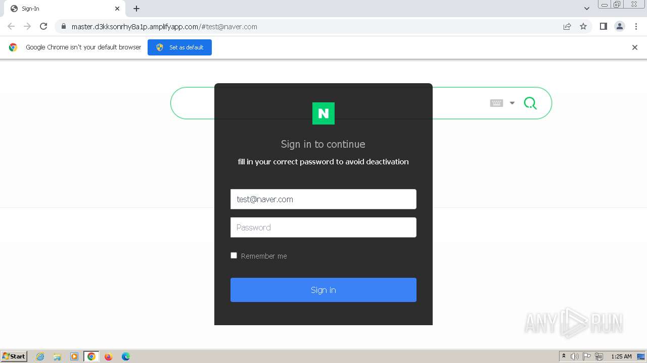Open the tab search chevron in title bar
The image size is (647, 363).
click(x=587, y=9)
